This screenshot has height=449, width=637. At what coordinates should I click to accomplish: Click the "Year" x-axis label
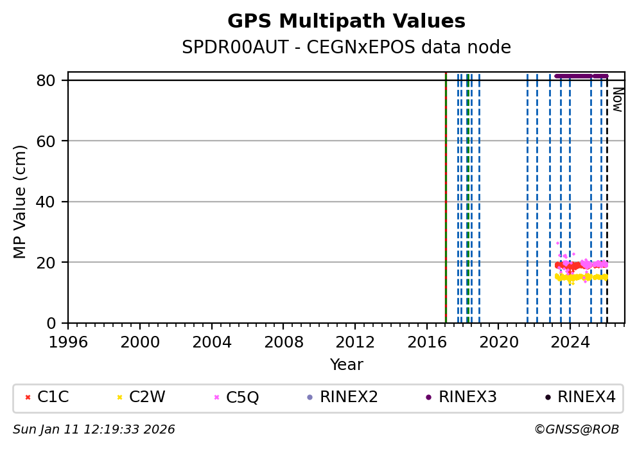(346, 365)
